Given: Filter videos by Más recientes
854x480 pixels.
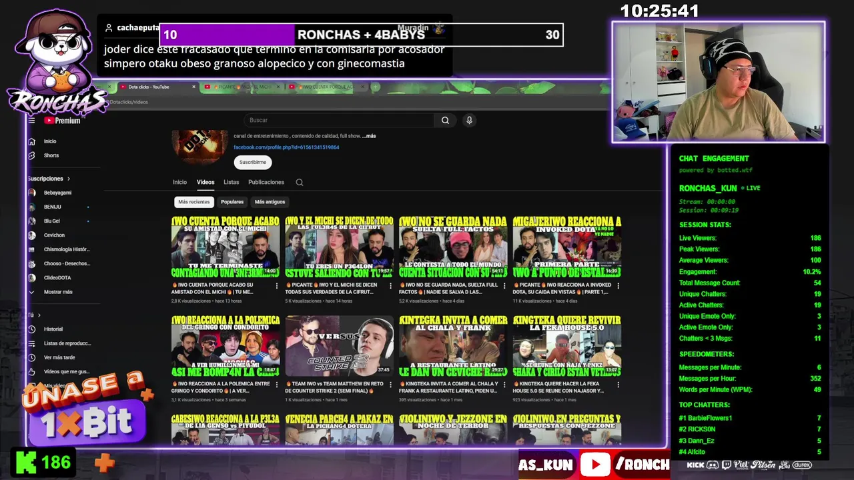Looking at the screenshot, I should 193,202.
